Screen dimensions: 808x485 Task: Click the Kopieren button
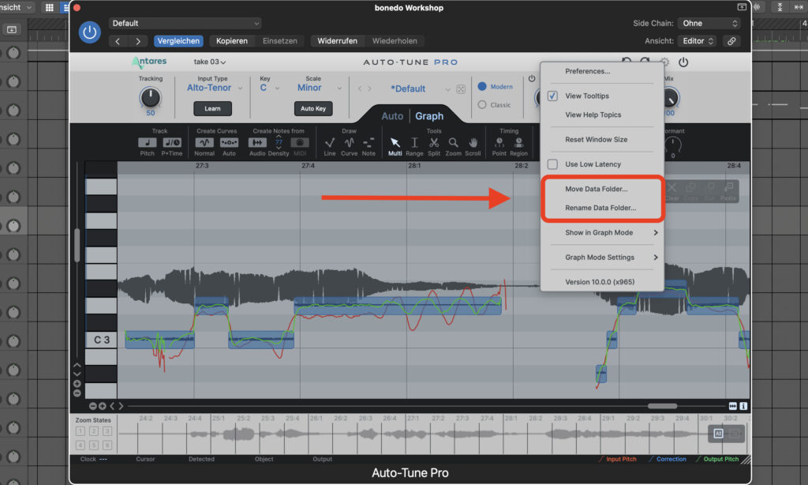pos(231,41)
